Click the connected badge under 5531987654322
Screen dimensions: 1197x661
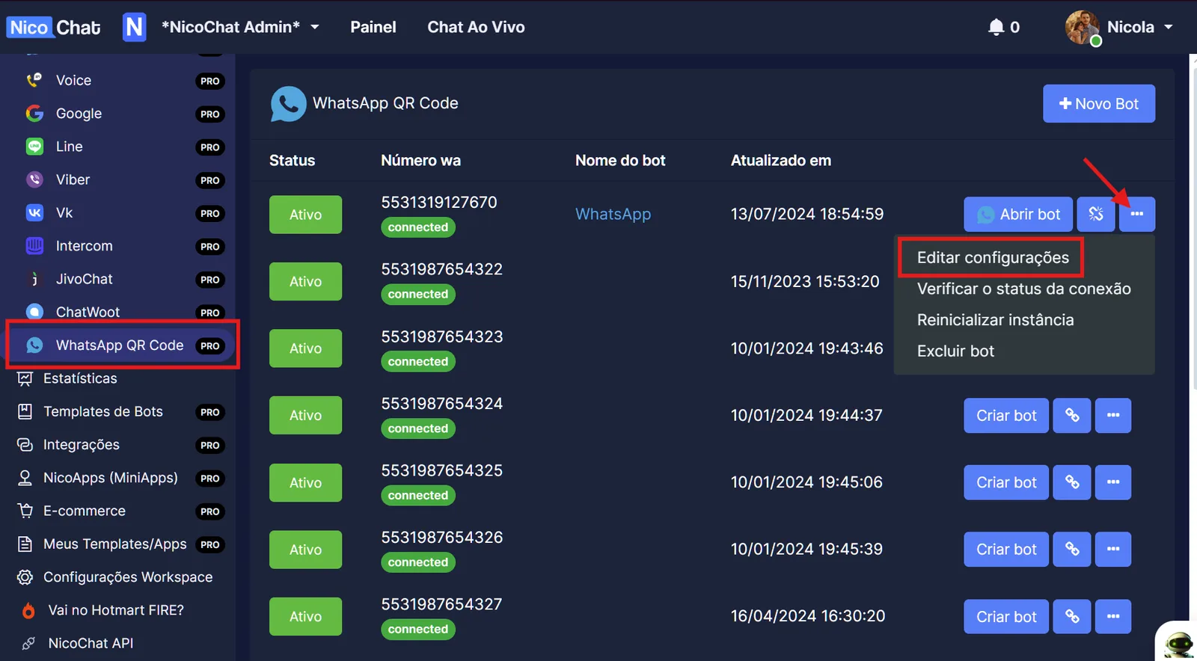(417, 294)
